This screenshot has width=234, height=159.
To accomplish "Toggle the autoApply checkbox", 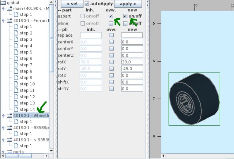I will click(87, 4).
